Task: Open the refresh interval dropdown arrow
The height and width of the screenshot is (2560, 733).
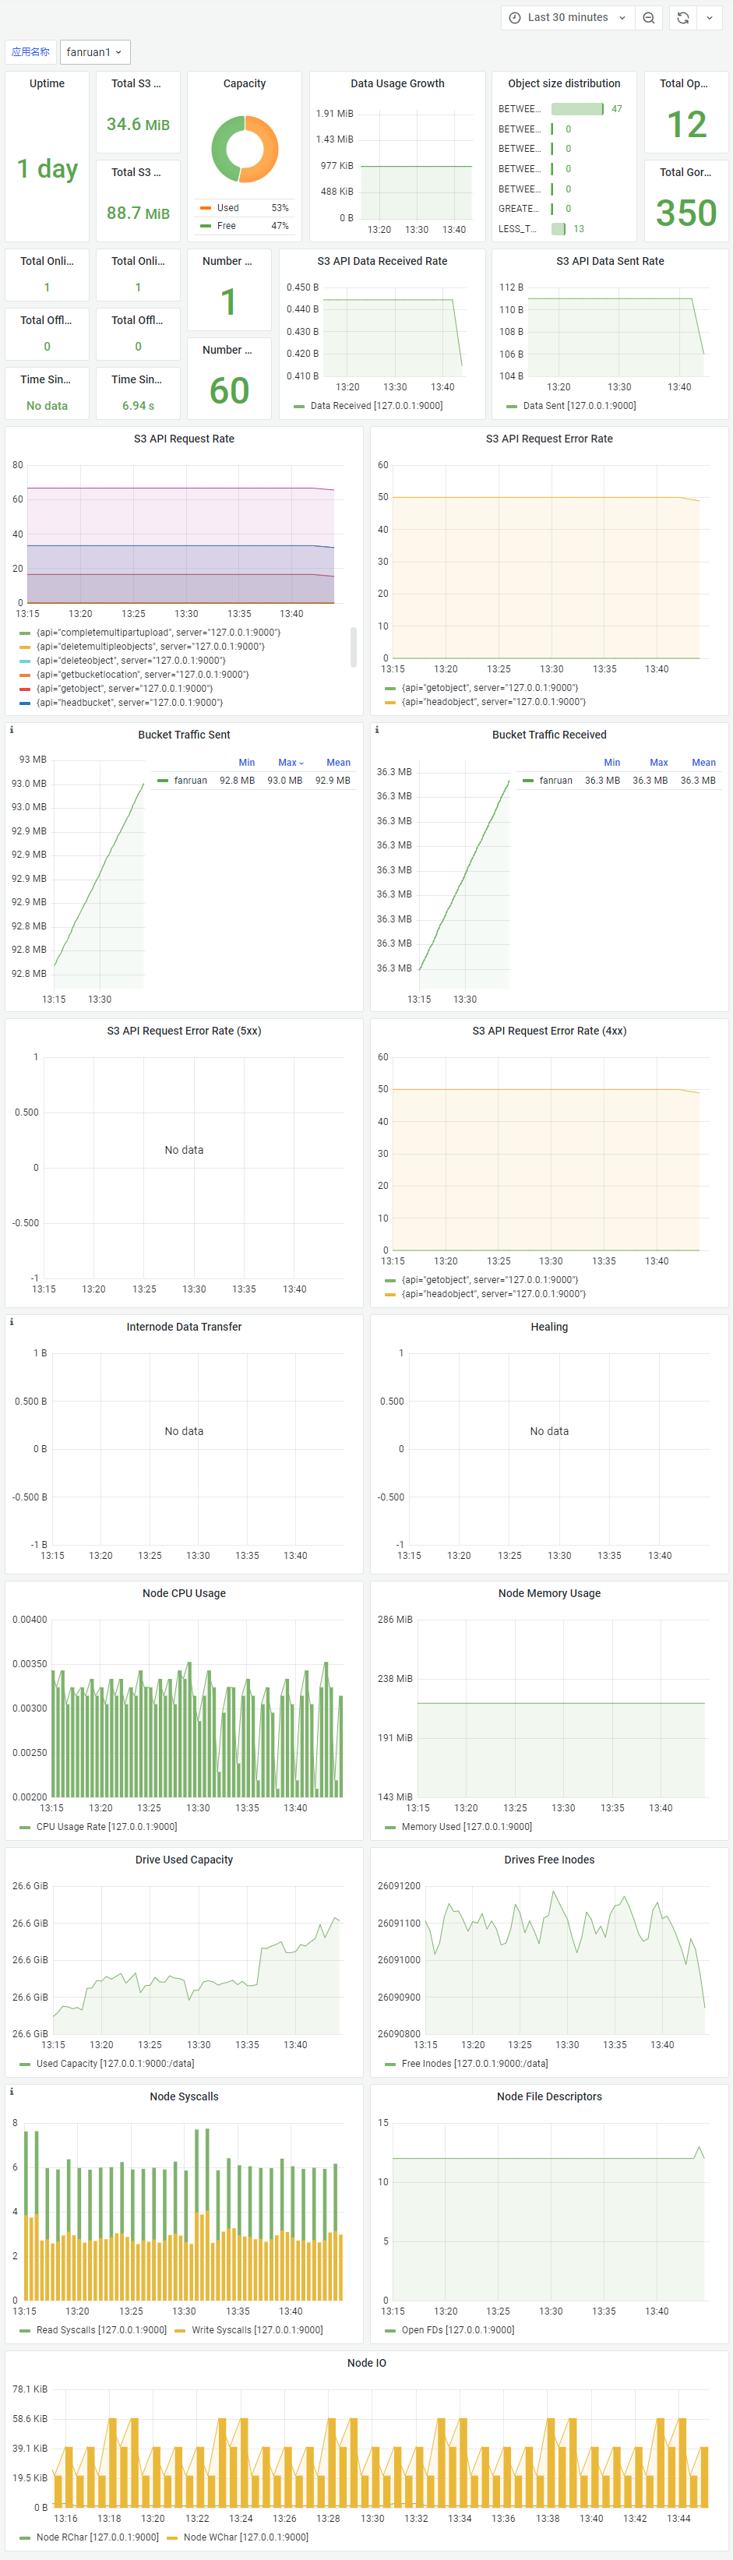Action: click(x=709, y=18)
